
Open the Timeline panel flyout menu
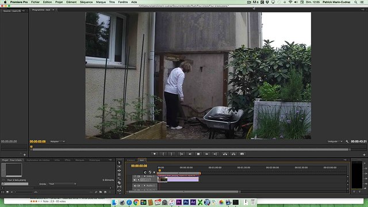coord(345,160)
